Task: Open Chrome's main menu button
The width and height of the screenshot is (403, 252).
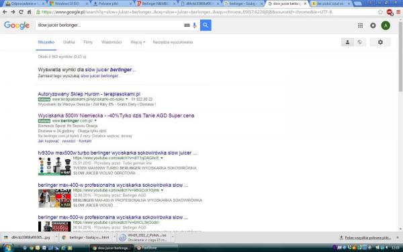Action: point(398,12)
